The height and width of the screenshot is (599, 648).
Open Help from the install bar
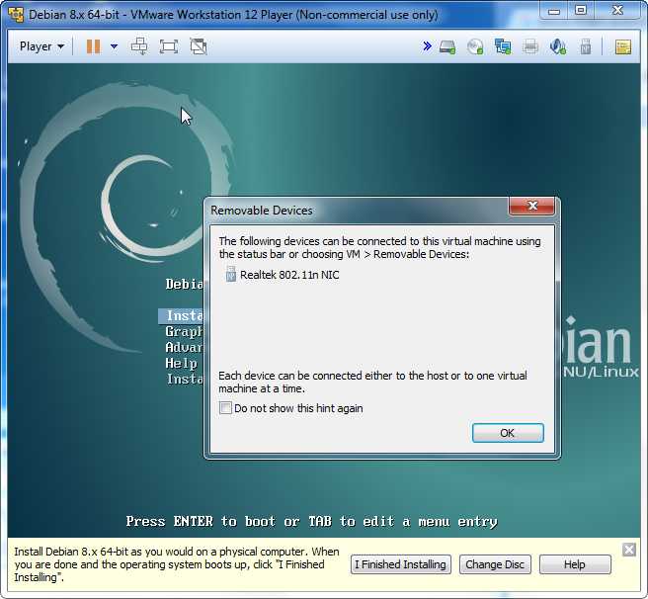click(x=575, y=564)
